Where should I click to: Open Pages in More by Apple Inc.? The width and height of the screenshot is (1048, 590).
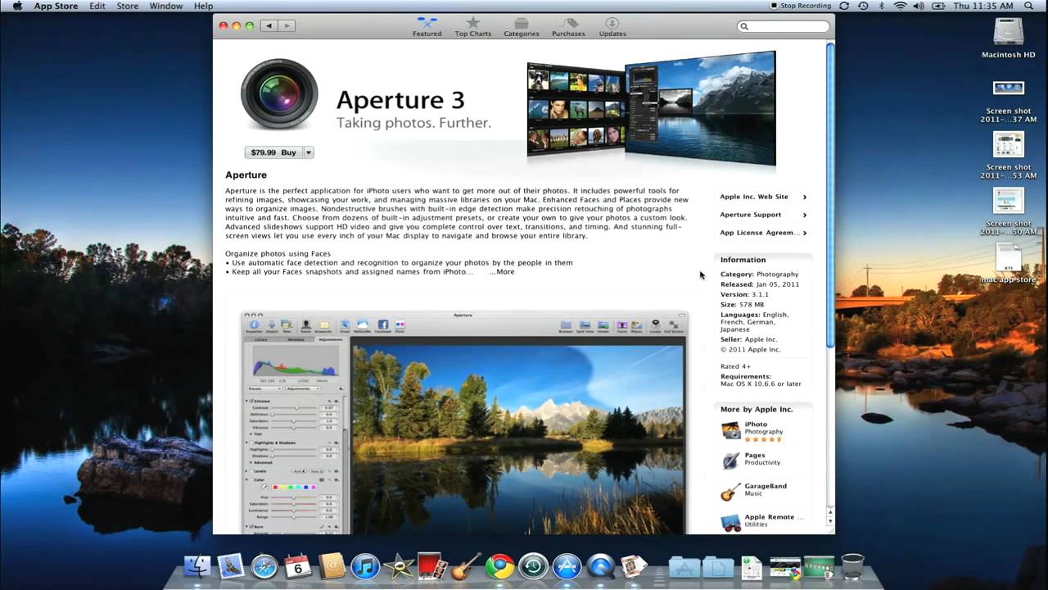pyautogui.click(x=762, y=460)
